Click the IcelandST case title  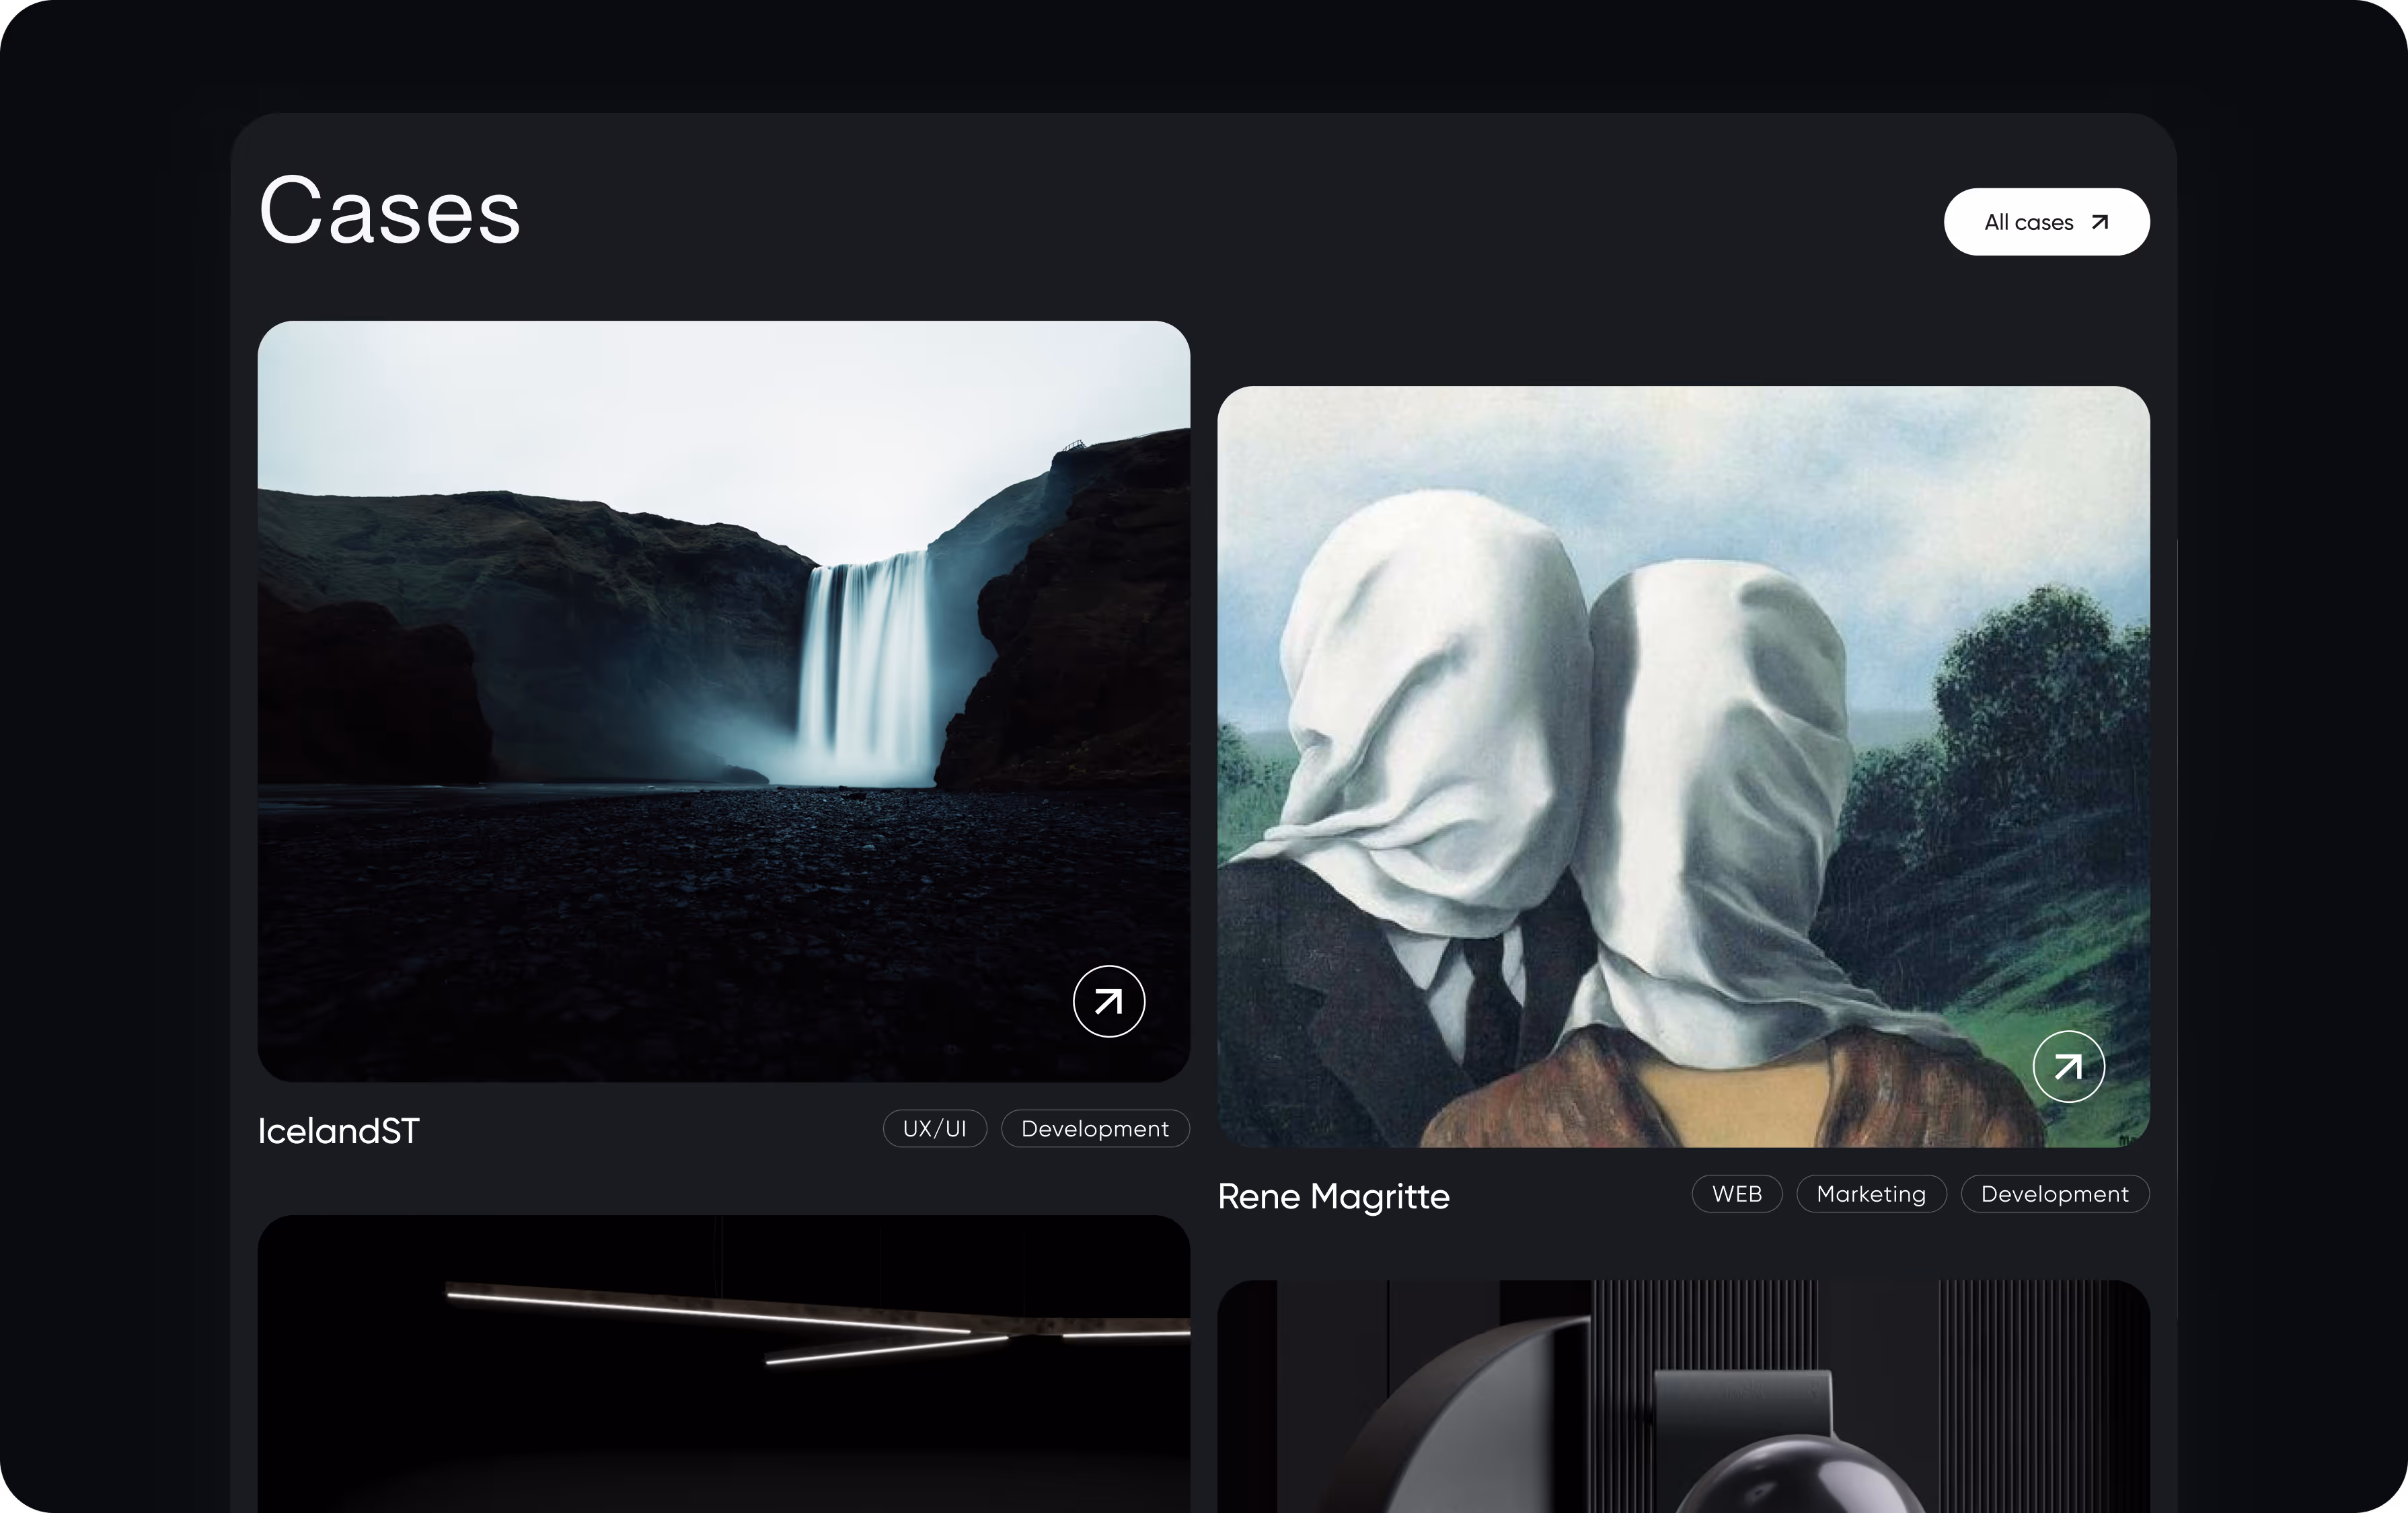click(x=339, y=1131)
